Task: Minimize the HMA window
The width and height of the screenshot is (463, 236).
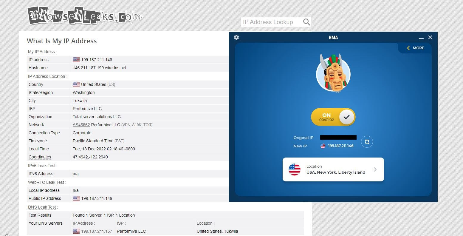Action: [421, 38]
